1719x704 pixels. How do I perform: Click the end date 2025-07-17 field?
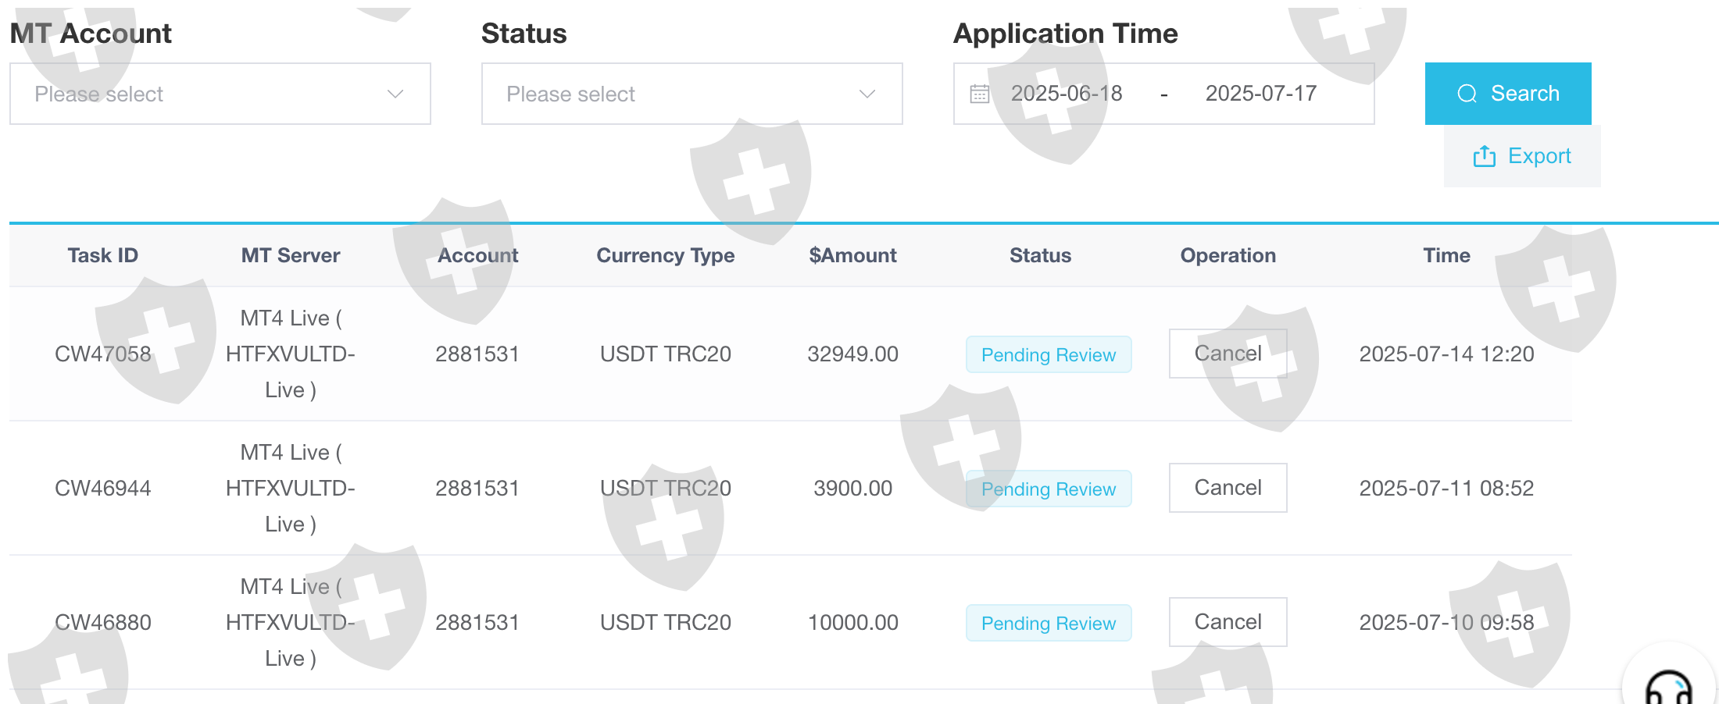click(x=1260, y=94)
